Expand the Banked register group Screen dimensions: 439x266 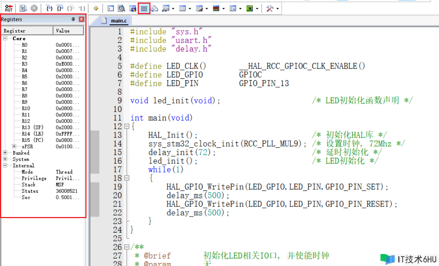pyautogui.click(x=5, y=153)
